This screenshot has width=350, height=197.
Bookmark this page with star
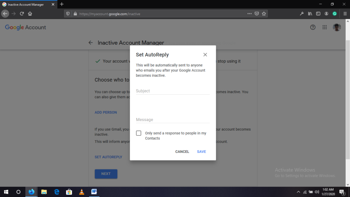click(264, 14)
